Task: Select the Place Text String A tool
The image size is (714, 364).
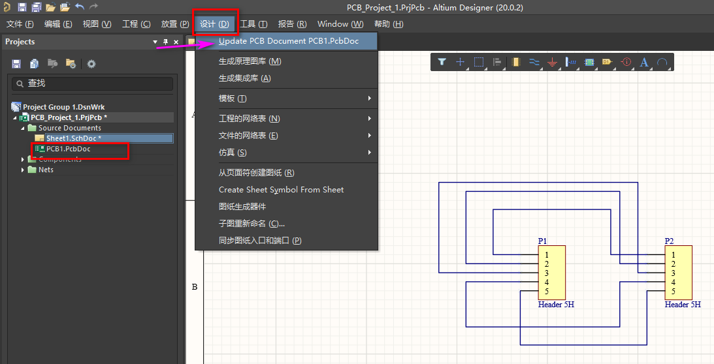Action: tap(644, 62)
